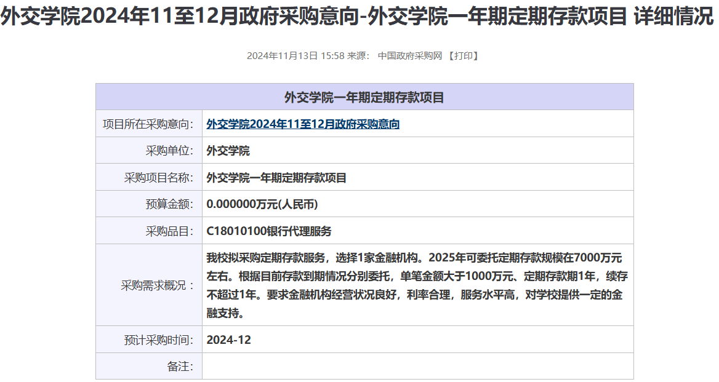
Task: Click the publish date 2024年11月13日 15:58
Action: 295,56
